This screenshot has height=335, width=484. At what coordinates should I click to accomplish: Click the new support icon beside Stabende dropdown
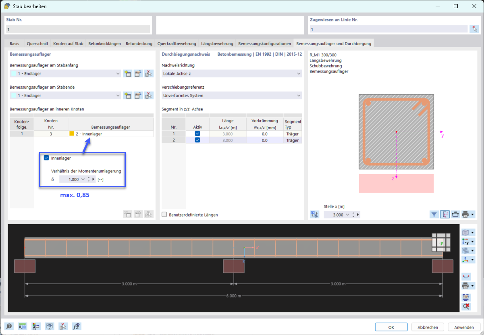coord(127,96)
